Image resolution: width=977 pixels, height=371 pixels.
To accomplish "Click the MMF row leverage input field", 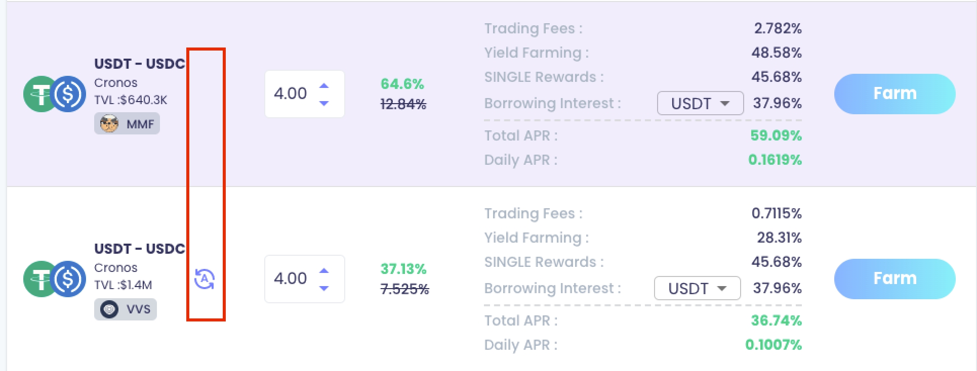I will tap(291, 94).
